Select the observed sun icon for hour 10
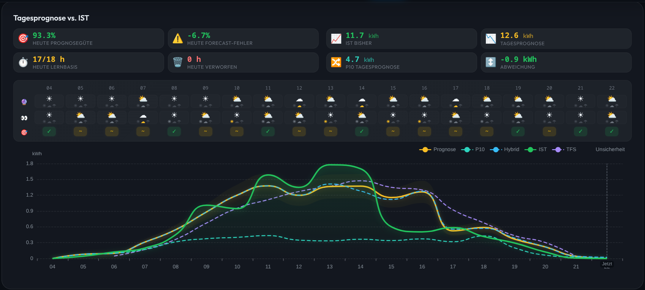The image size is (645, 290). 237,115
